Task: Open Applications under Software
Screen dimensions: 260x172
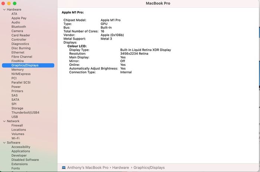Action: click(21, 151)
